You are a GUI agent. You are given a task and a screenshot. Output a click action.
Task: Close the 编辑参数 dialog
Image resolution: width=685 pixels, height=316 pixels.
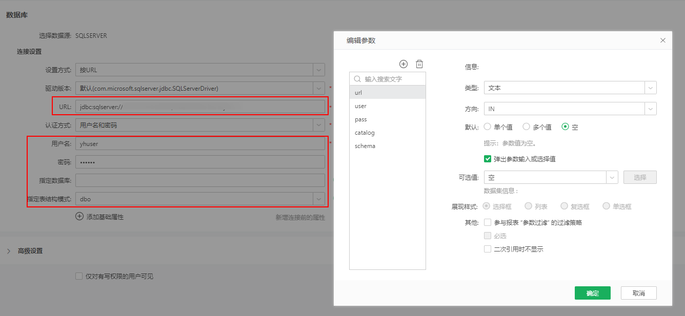662,40
